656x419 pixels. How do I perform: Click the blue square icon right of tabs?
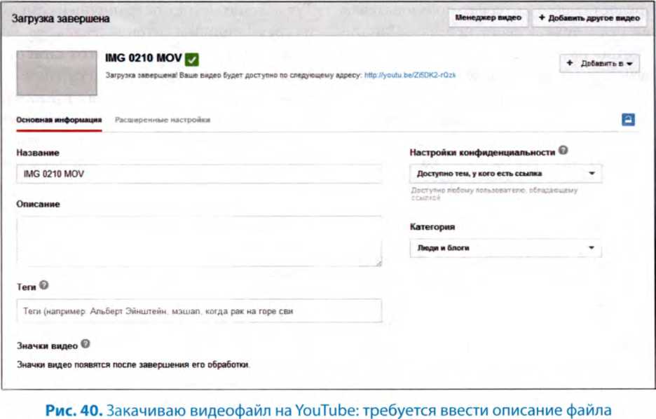coord(628,119)
